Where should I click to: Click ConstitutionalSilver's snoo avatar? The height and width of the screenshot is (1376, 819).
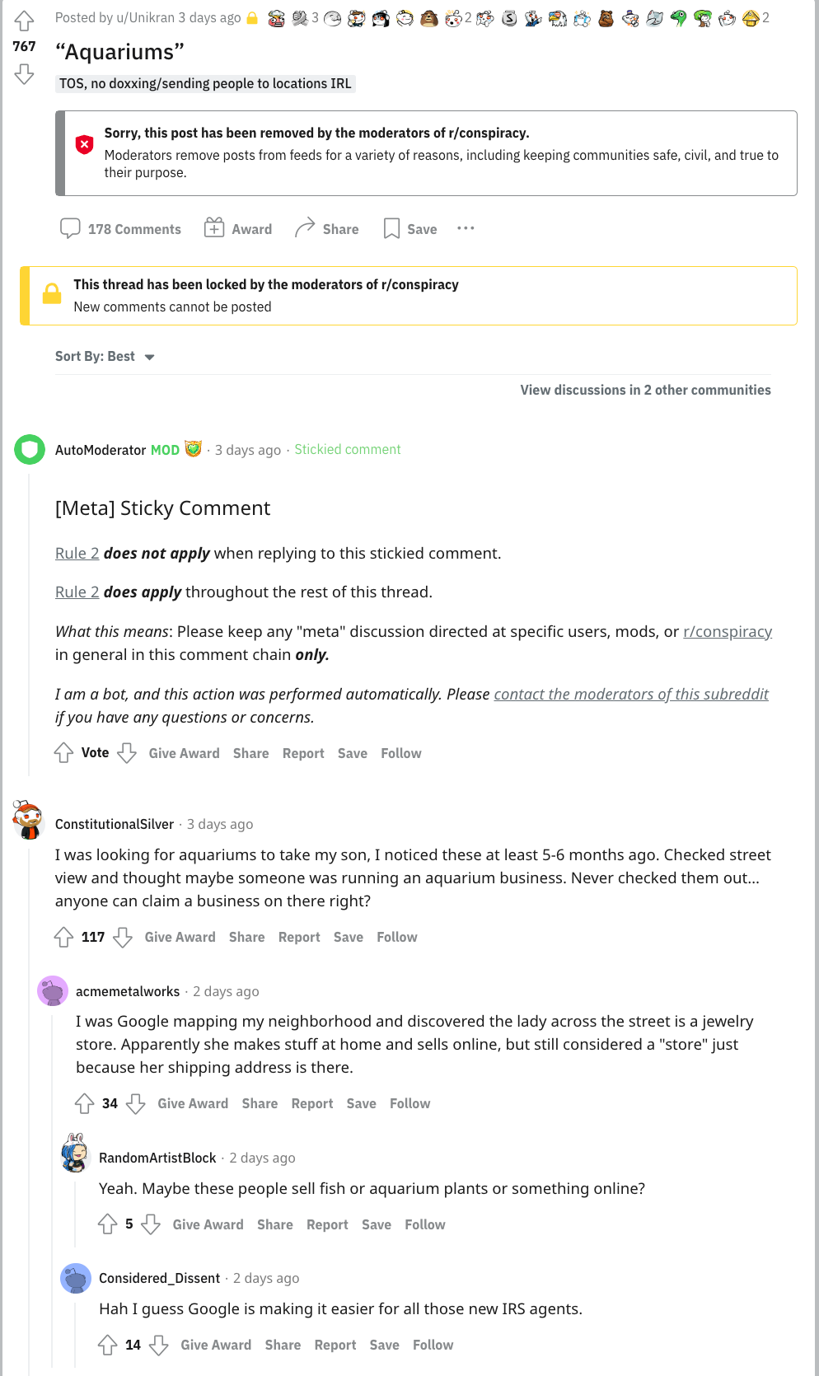tap(28, 823)
